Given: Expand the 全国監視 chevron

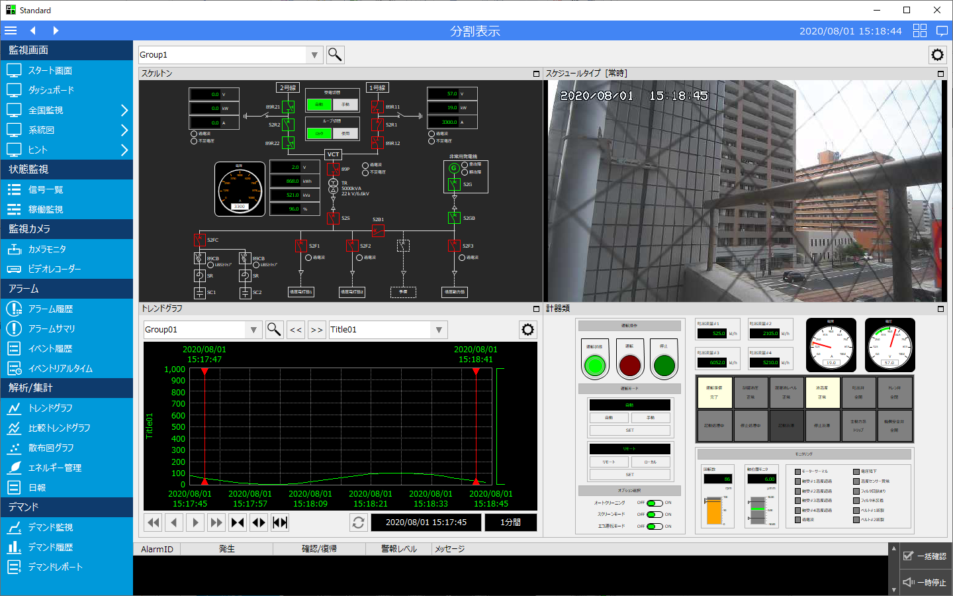Looking at the screenshot, I should (124, 110).
